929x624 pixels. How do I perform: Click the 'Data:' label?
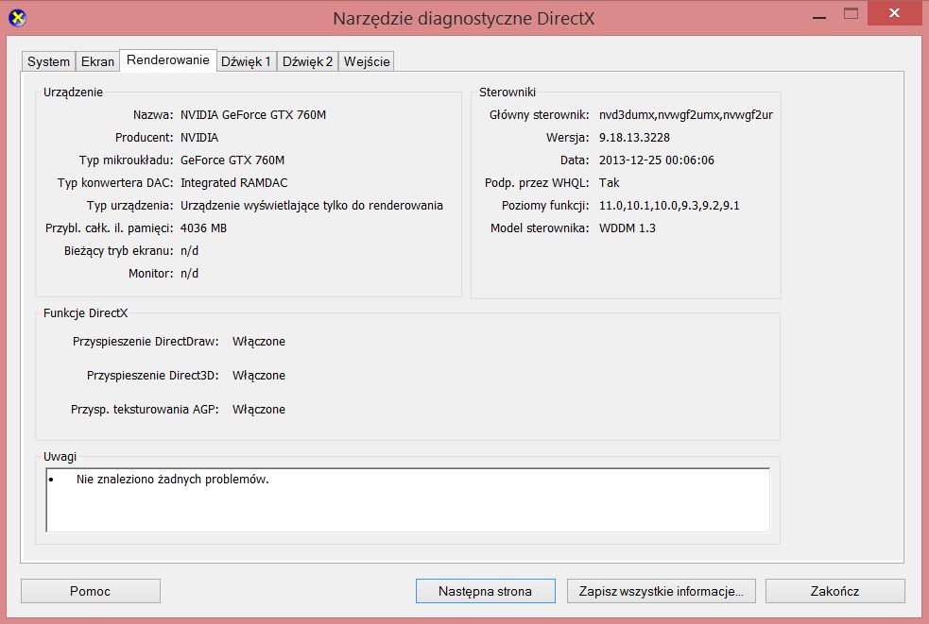[575, 160]
